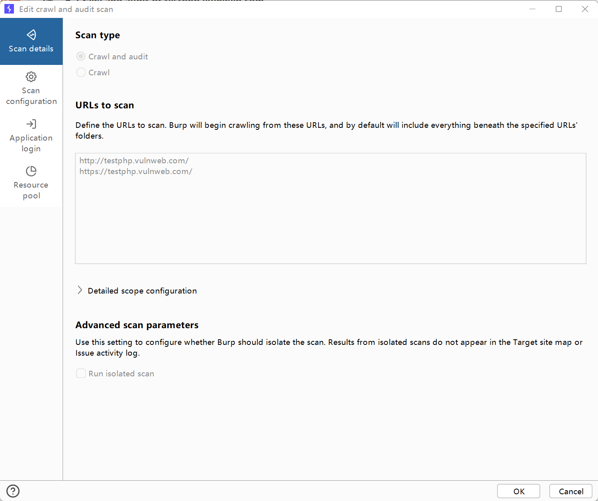Viewport: 598px width, 501px height.
Task: Click the Scan type heading
Action: tap(98, 35)
